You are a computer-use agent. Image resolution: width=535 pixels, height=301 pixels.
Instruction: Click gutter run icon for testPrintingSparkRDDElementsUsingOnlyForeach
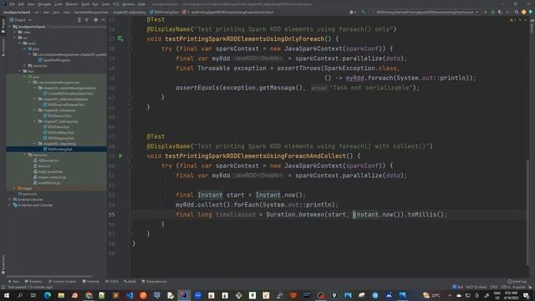click(120, 39)
